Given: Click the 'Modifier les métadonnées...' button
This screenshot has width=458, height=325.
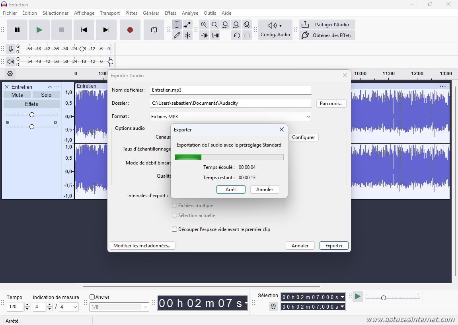Looking at the screenshot, I should pyautogui.click(x=142, y=246).
